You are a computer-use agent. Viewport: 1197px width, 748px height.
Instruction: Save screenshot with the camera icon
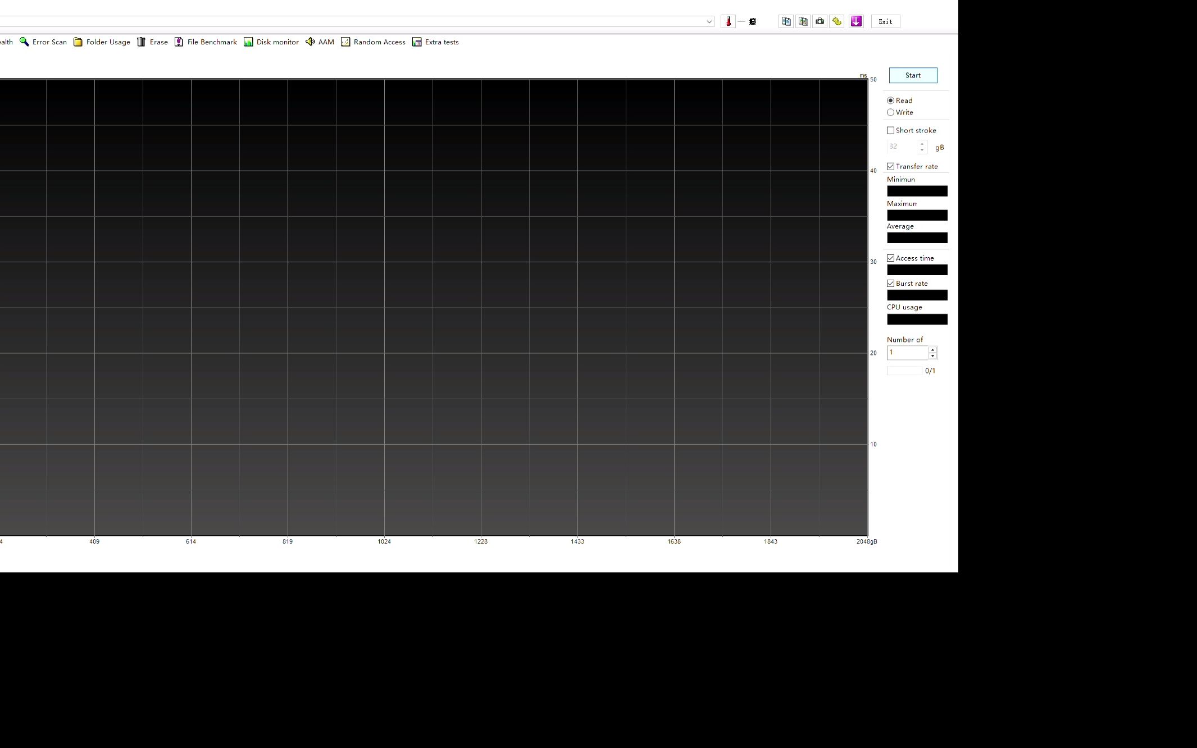[x=820, y=21]
